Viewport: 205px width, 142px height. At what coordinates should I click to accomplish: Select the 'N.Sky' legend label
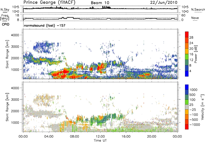[x=5, y=9]
